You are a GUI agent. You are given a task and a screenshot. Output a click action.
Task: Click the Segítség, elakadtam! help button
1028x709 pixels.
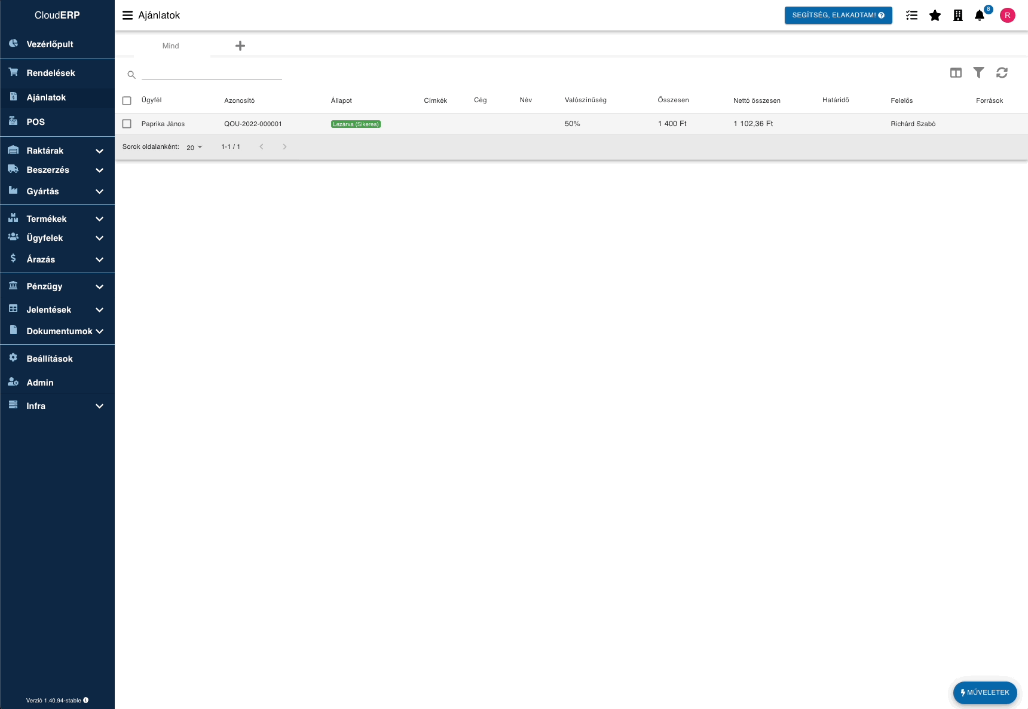838,16
